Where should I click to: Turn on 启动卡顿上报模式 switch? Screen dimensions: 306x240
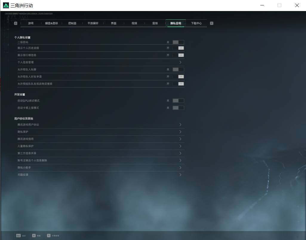pyautogui.click(x=178, y=108)
